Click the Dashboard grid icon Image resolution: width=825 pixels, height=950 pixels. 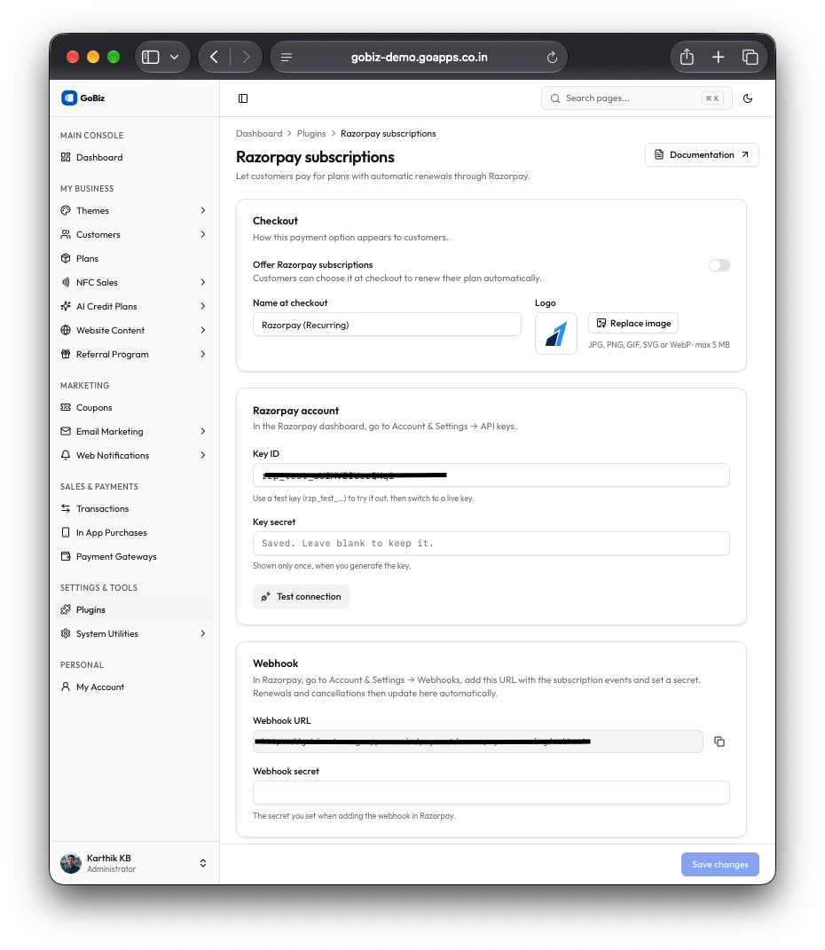click(66, 158)
